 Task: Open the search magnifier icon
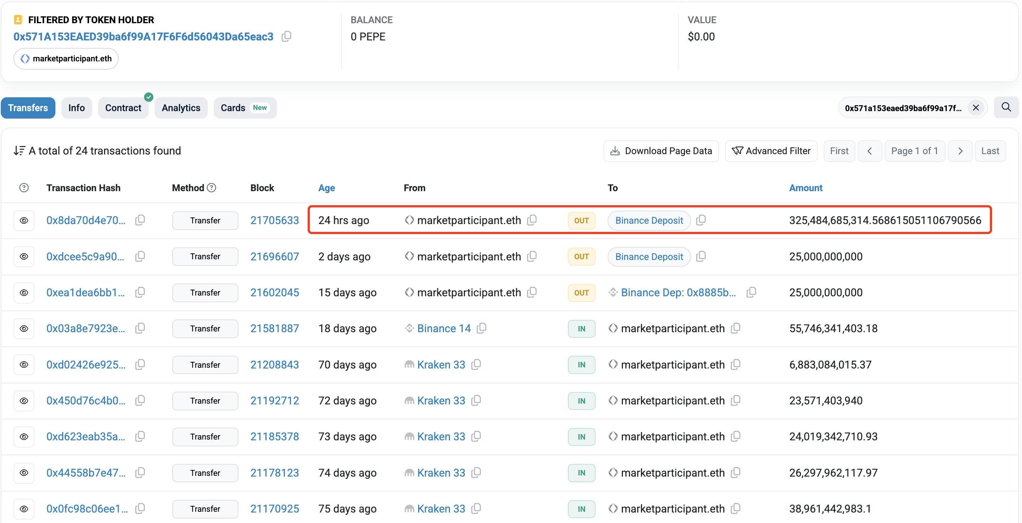pyautogui.click(x=1006, y=107)
